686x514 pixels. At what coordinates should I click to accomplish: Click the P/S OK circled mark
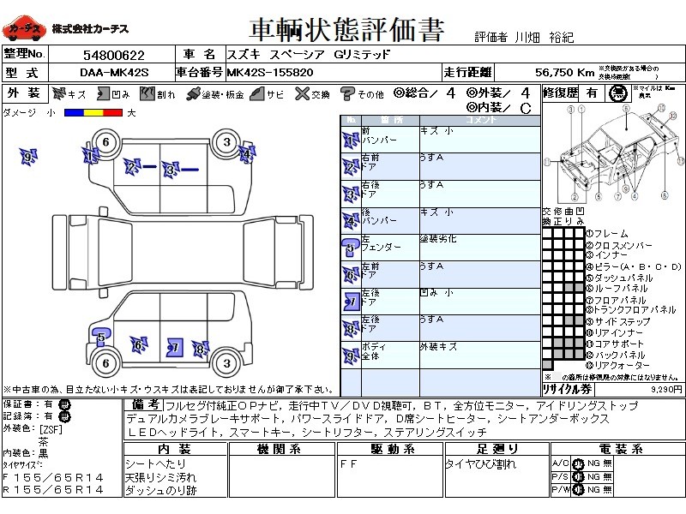coord(578,477)
